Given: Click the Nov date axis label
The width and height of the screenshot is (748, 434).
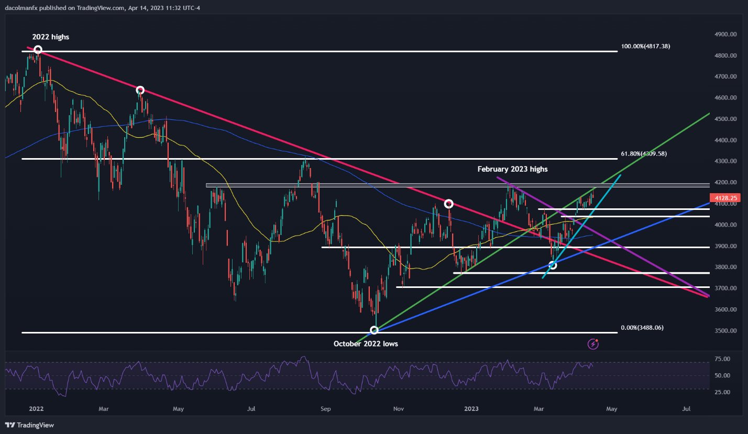Looking at the screenshot, I should pyautogui.click(x=398, y=408).
